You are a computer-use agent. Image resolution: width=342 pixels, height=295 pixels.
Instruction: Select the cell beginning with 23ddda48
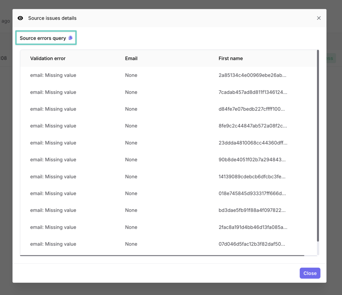point(253,143)
